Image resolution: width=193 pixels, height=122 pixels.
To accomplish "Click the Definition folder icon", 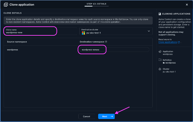I will click(160, 60).
